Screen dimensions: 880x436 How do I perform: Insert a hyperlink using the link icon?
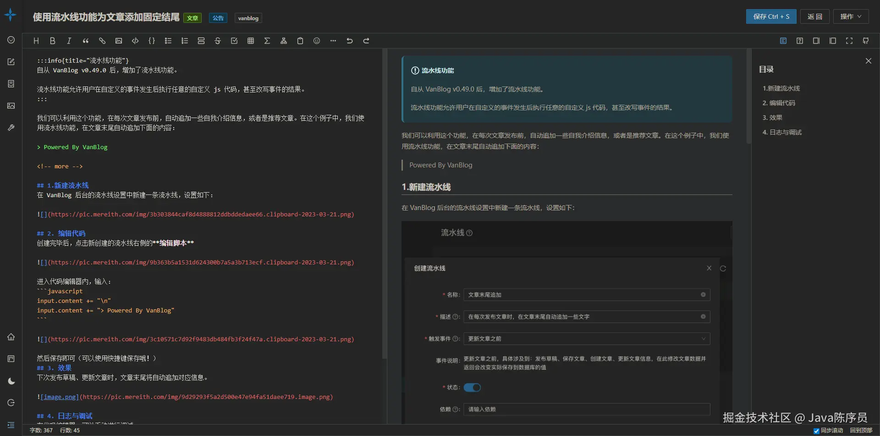102,41
